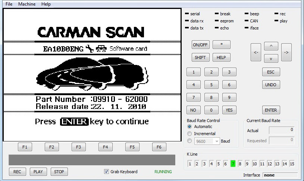Click keypad digit 4
The width and height of the screenshot is (304, 181).
(194, 85)
